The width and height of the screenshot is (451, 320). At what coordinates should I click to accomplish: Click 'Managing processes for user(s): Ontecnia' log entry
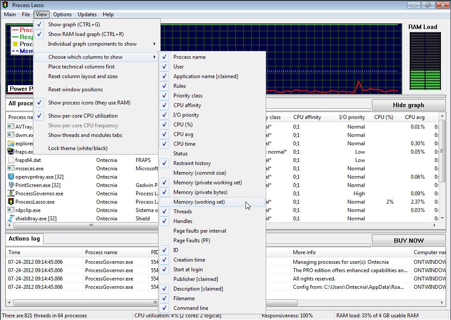tap(340, 262)
